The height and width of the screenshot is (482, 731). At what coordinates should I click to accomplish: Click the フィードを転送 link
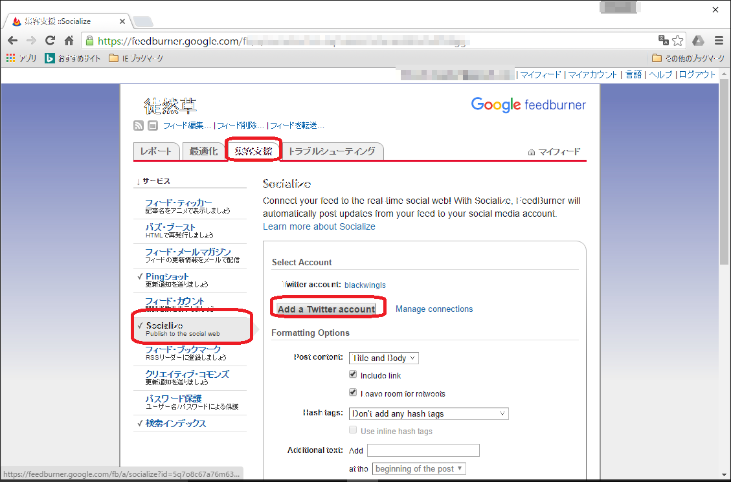point(297,126)
